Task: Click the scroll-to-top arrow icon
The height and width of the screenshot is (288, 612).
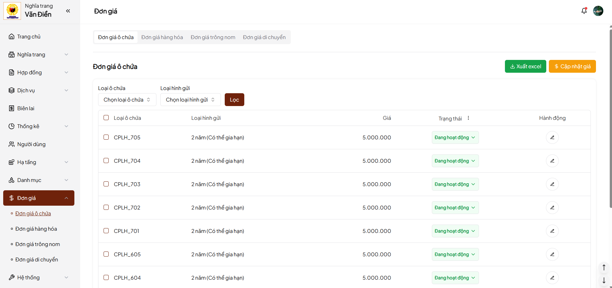Action: click(604, 267)
